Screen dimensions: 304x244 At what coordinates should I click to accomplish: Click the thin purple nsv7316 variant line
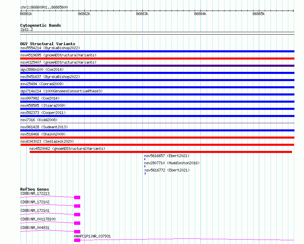[x=157, y=123]
